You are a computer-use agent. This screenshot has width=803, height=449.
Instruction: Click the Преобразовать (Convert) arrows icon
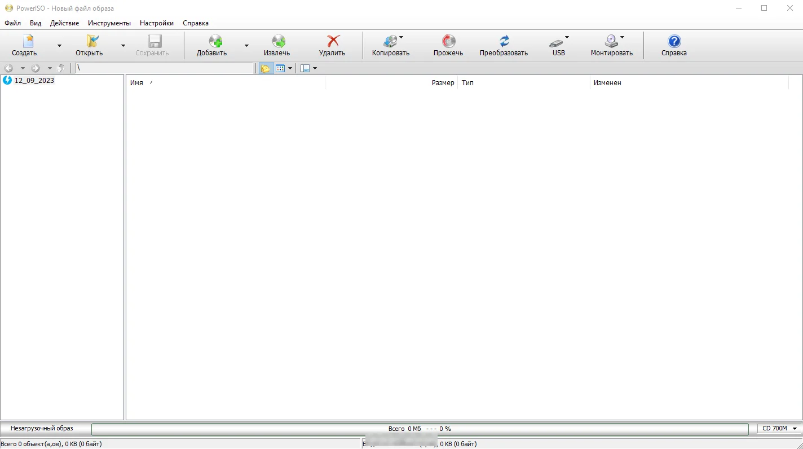[504, 42]
